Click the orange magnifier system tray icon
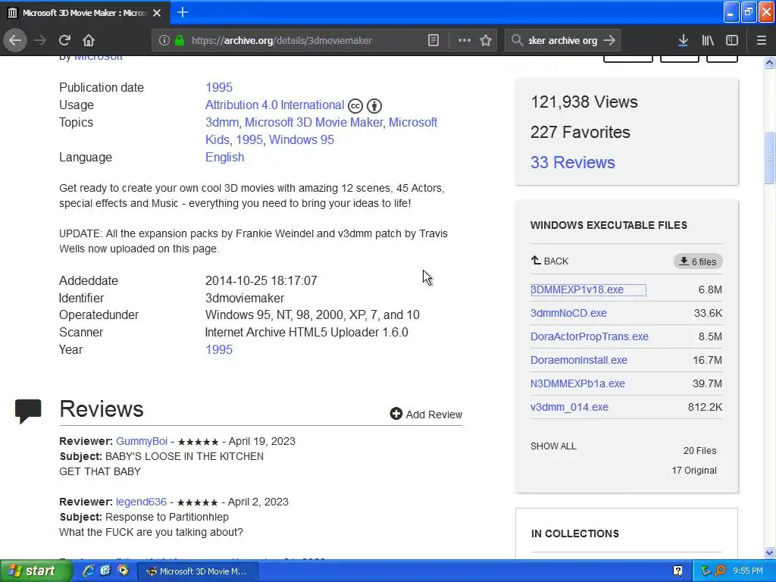This screenshot has width=776, height=582. point(720,571)
